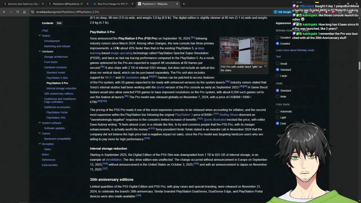Open the PS5 Pro thumbnail image
361x203 pixels.
[x=244, y=51]
